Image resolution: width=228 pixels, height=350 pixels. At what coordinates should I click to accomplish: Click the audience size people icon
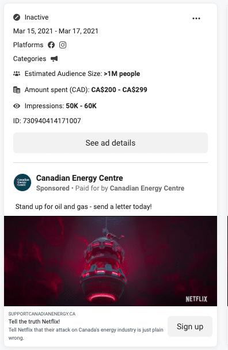[x=17, y=74]
